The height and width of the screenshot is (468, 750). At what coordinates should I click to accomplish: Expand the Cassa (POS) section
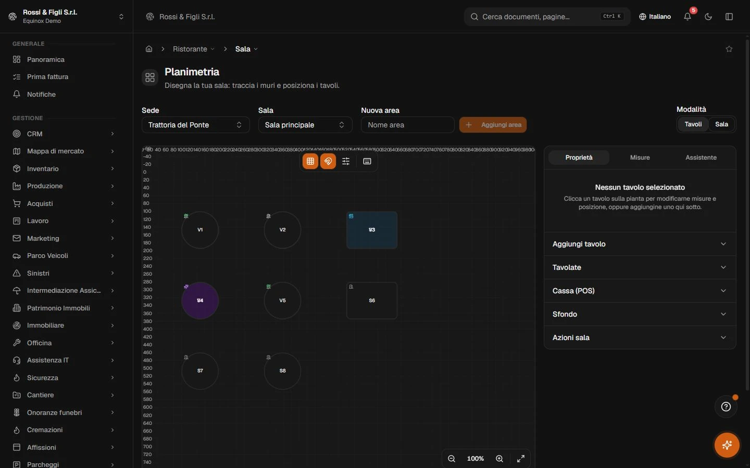pos(640,291)
